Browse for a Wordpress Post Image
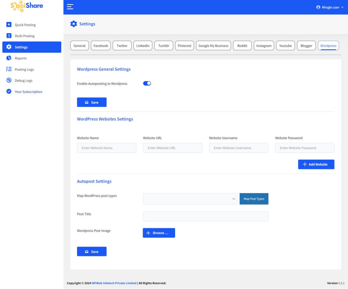This screenshot has height=289, width=348. 159,233
